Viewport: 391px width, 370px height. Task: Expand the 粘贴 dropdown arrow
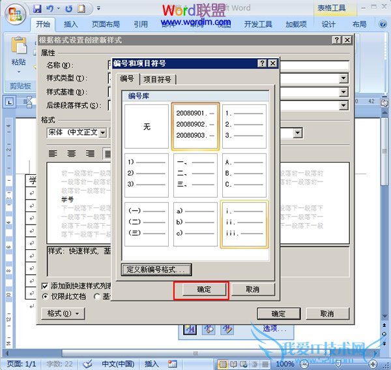tap(19, 72)
